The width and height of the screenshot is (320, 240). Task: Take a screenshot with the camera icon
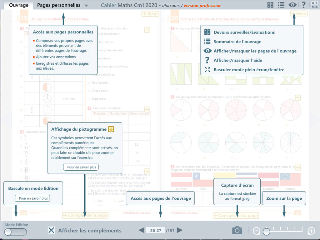(237, 231)
